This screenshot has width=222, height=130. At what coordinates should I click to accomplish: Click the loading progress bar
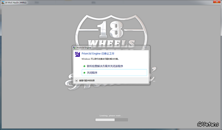click(112, 120)
